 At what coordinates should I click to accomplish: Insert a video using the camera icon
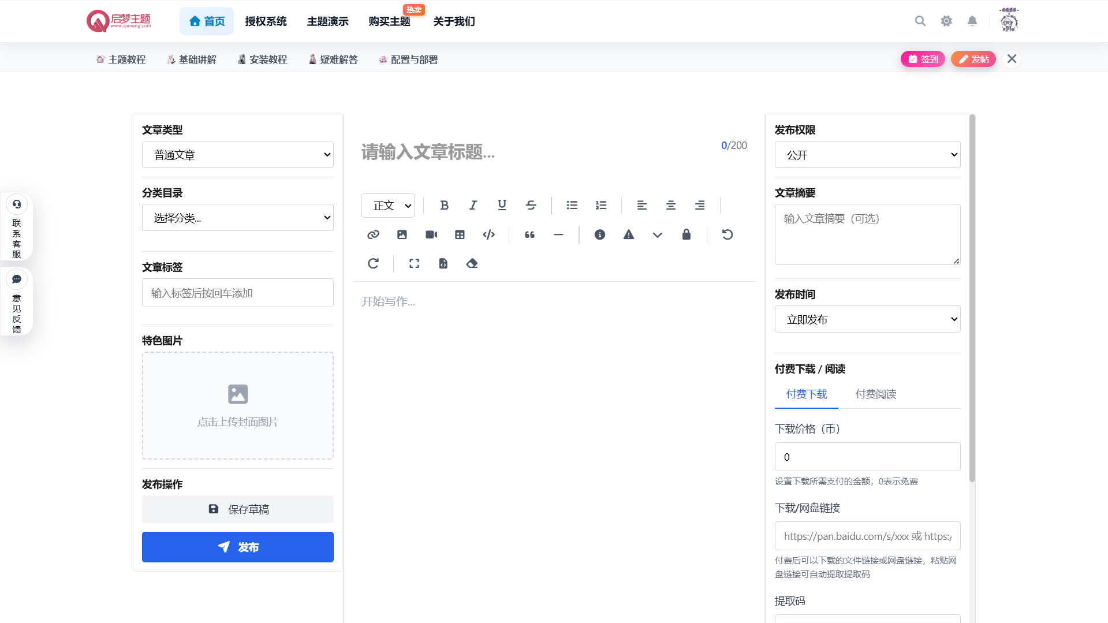(x=431, y=234)
